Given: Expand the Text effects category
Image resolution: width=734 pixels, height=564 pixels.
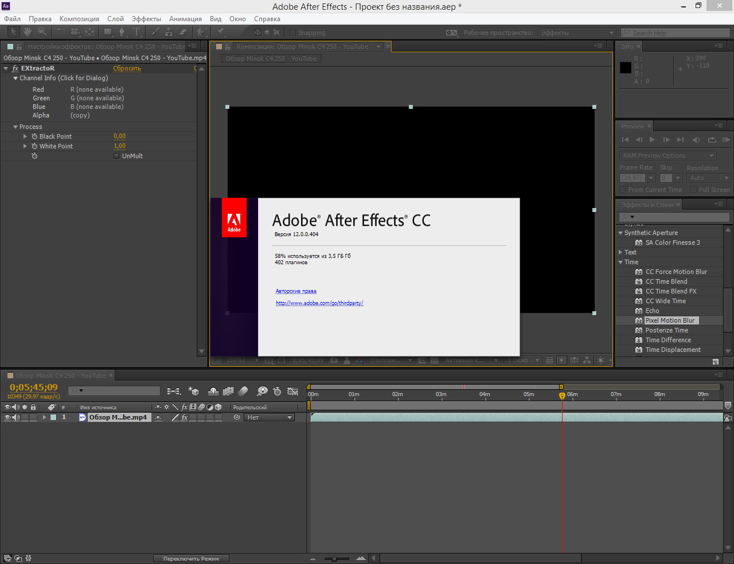Looking at the screenshot, I should point(620,252).
